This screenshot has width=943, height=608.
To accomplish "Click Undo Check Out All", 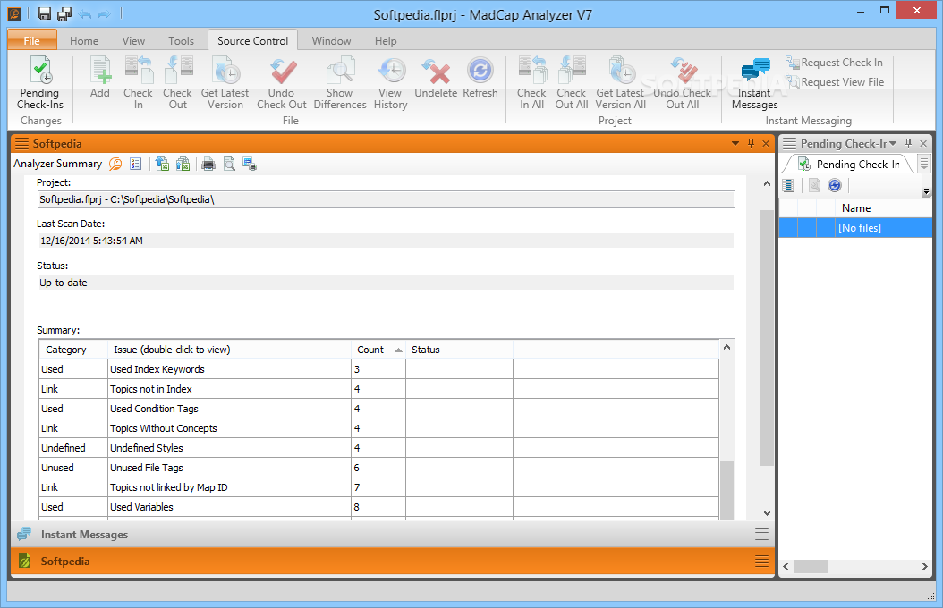I will (x=683, y=83).
